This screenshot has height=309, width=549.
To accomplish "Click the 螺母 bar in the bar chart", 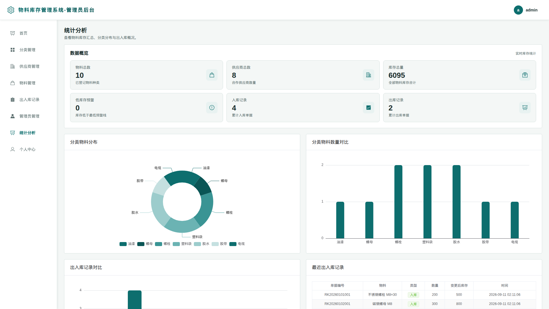I will click(369, 220).
